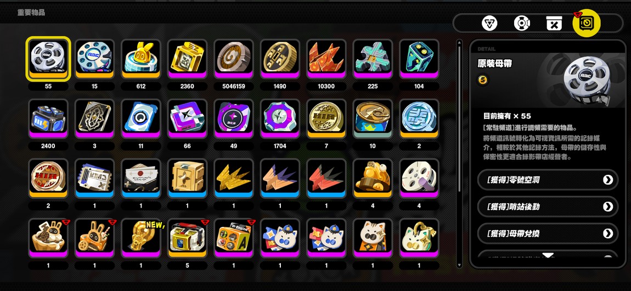
Task: Switch to the first inventory category tab
Action: point(490,24)
